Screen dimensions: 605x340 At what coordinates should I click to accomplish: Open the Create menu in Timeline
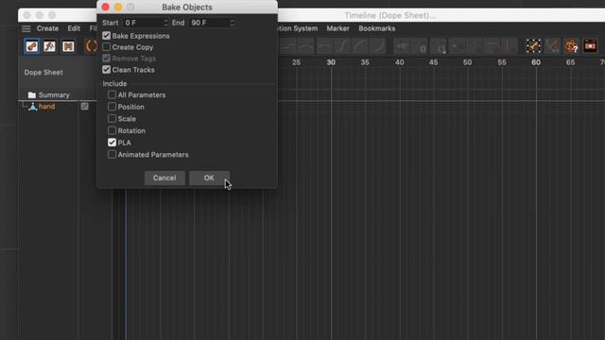click(47, 28)
